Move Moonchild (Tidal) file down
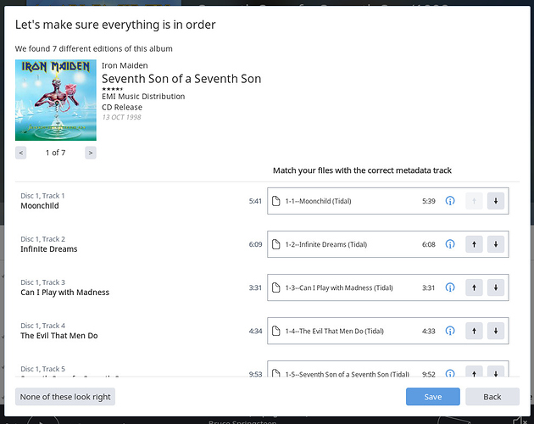The width and height of the screenshot is (534, 424). (496, 201)
